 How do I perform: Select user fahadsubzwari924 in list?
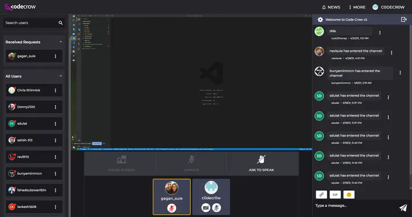(34, 190)
